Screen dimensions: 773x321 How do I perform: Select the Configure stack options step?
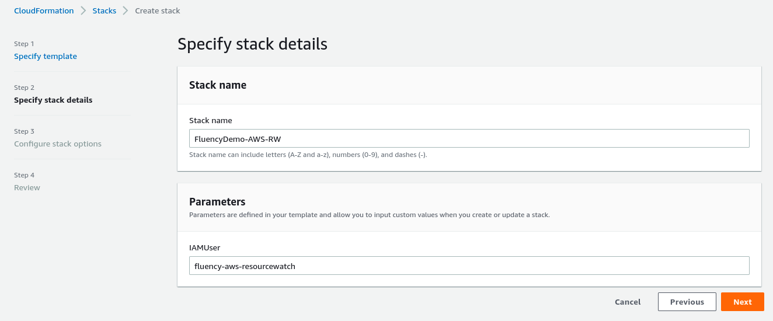click(58, 144)
